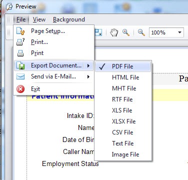Choose Page Setup... from the File menu
This screenshot has width=188, height=180.
pos(53,31)
